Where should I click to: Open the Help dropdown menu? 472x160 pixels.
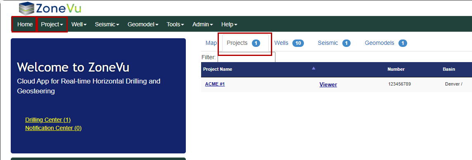(x=229, y=24)
